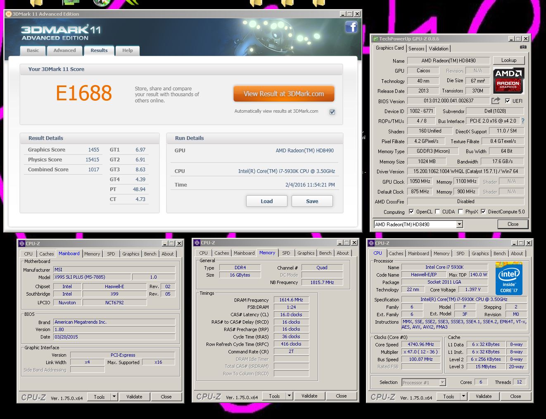This screenshot has width=546, height=419.
Task: Switch to the Advanced tab in 3DMark 11
Action: tap(64, 50)
